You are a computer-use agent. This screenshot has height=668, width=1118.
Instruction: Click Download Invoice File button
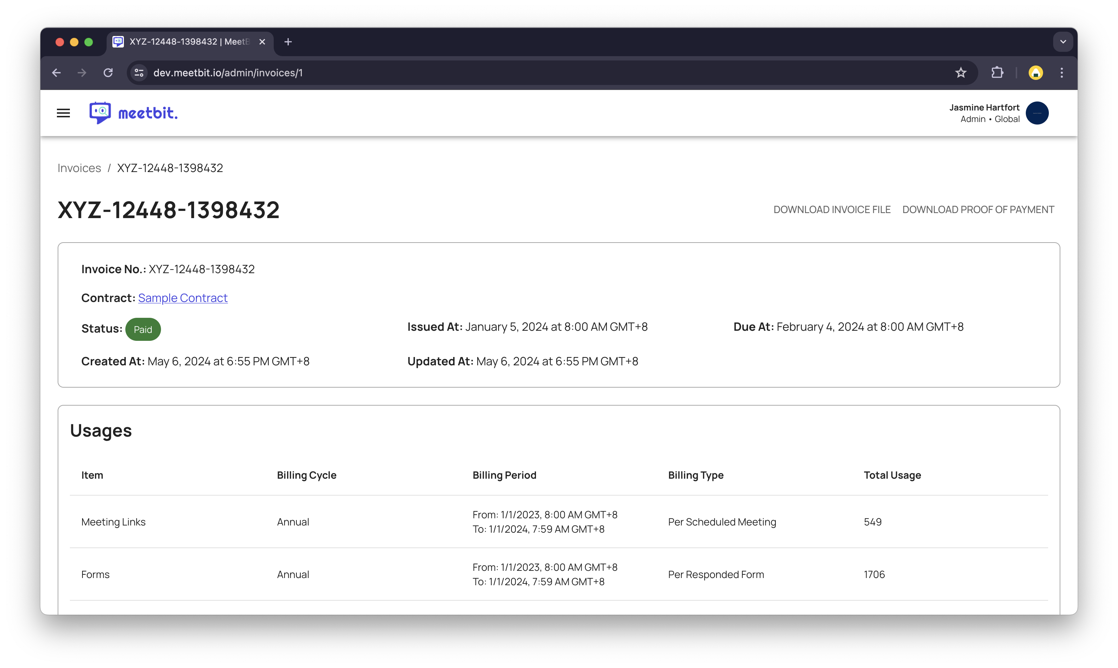(x=832, y=210)
